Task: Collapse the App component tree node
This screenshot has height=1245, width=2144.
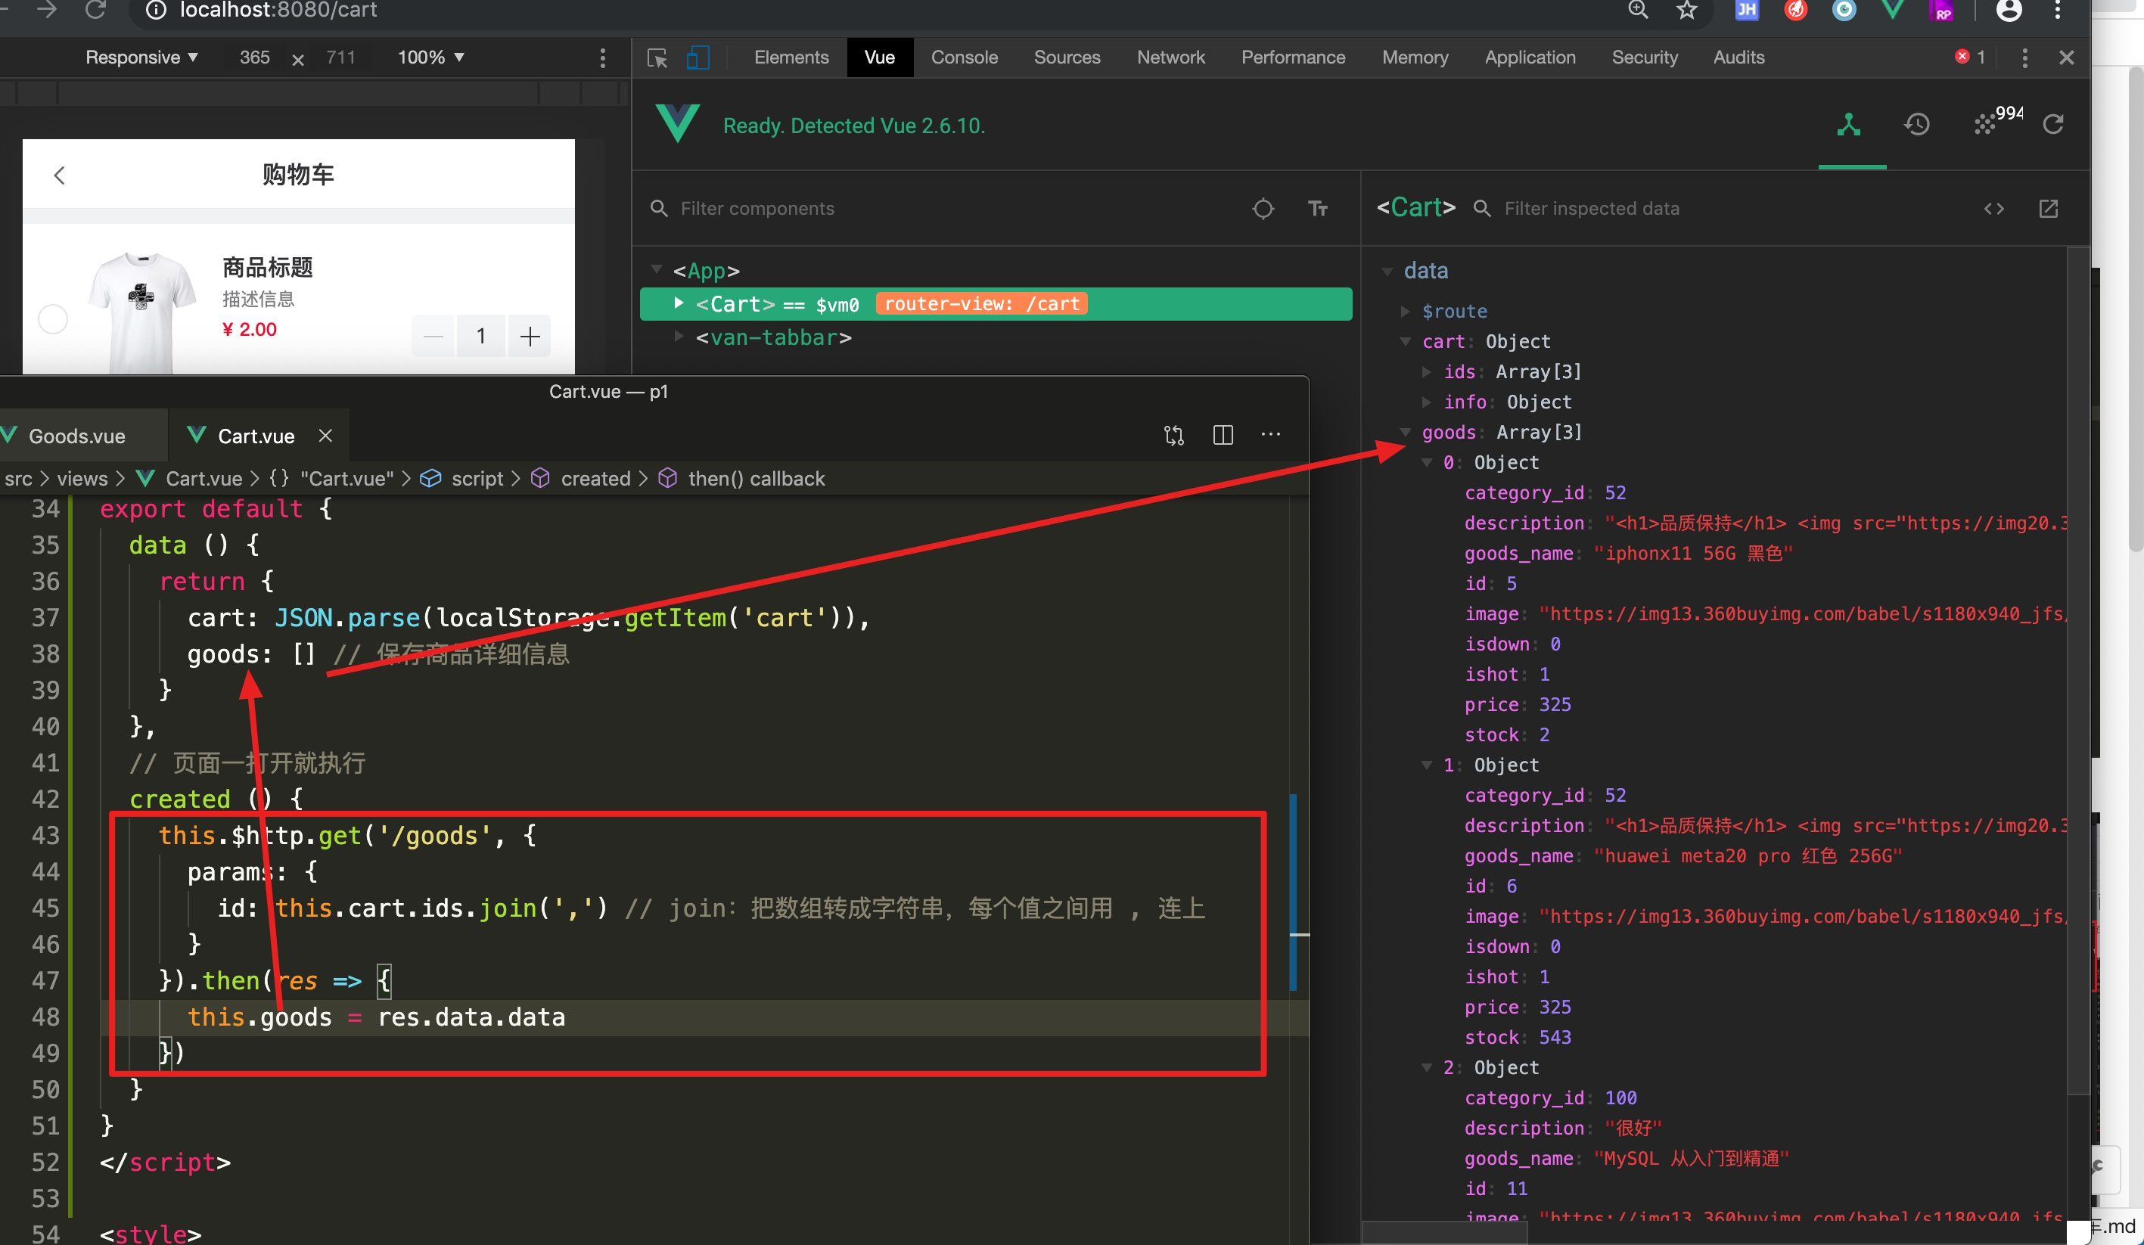Action: coord(656,269)
